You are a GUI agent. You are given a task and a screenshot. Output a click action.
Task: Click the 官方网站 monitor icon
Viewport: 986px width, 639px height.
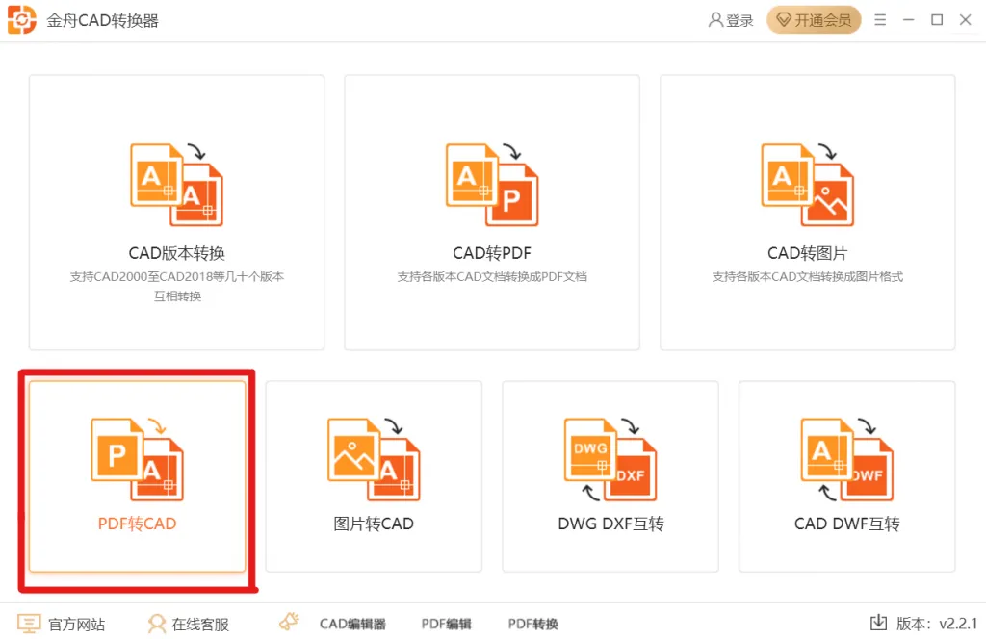(x=29, y=624)
